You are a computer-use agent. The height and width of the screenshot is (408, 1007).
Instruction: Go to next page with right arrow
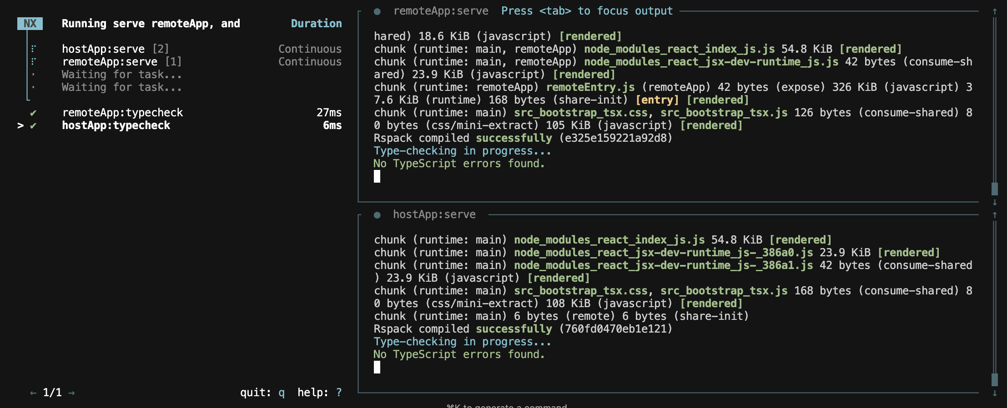click(x=71, y=393)
